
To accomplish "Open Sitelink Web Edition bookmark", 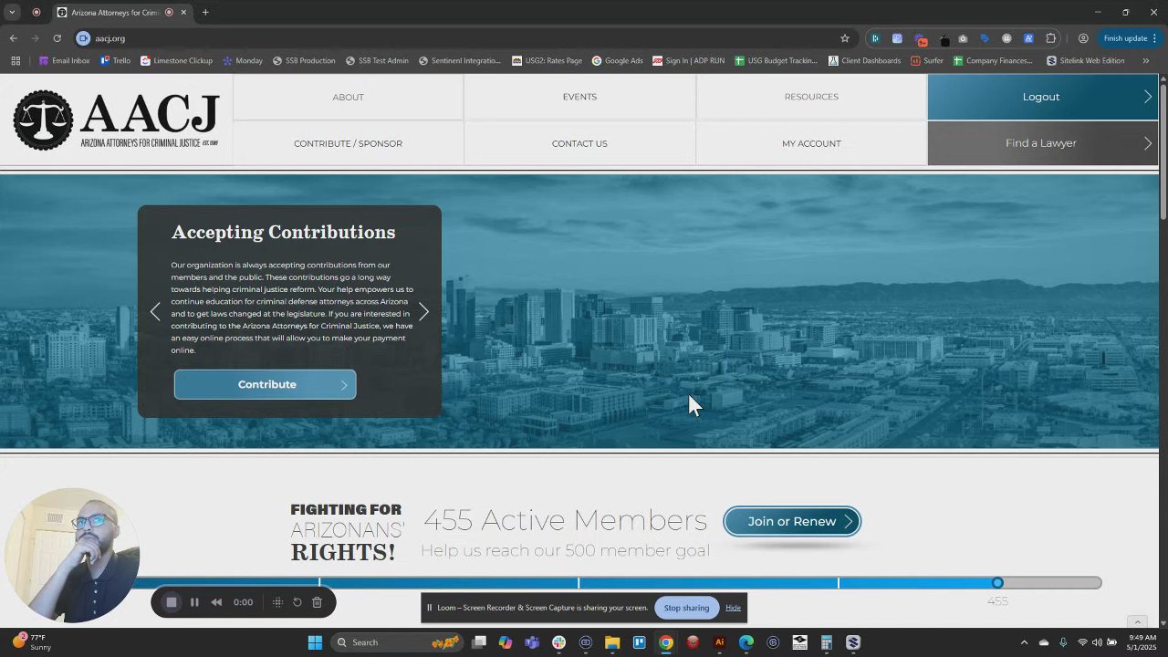I will coord(1086,61).
